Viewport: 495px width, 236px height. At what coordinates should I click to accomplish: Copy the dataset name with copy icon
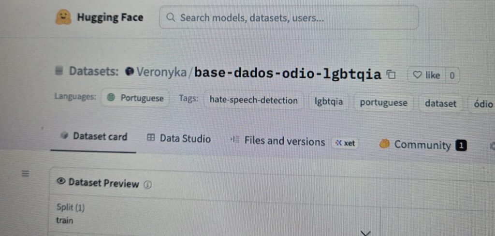coord(392,74)
